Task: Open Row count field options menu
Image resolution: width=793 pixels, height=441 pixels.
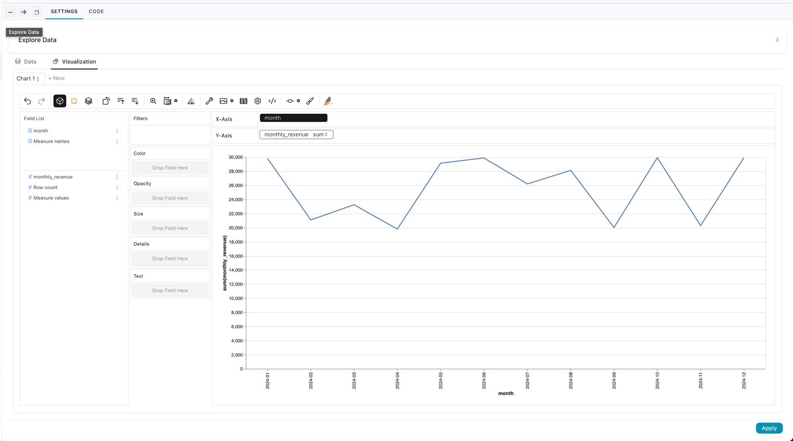Action: coord(117,188)
